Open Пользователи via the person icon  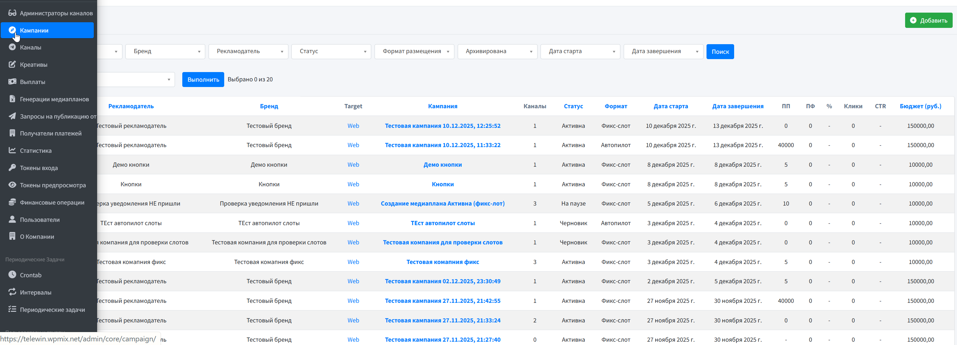click(x=12, y=219)
